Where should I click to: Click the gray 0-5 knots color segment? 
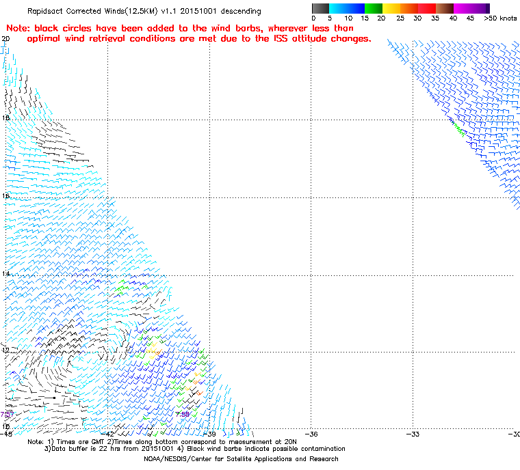(x=320, y=8)
